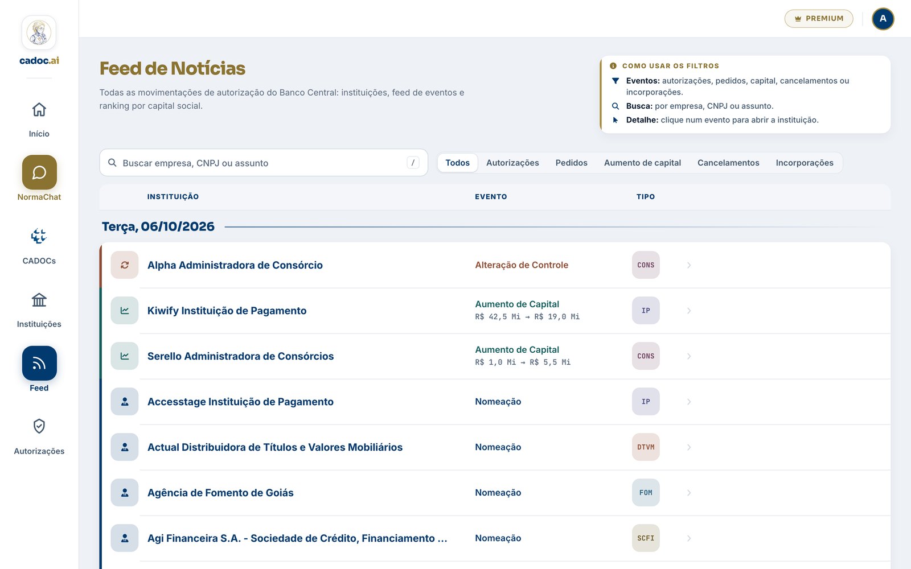Open Autorizações shield icon
The width and height of the screenshot is (911, 569).
[39, 426]
